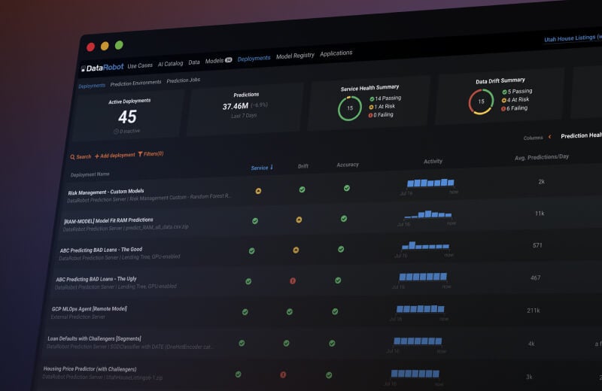This screenshot has height=391, width=602.
Task: Click Loan Defaults accuracy passing icon
Action: pos(332,343)
